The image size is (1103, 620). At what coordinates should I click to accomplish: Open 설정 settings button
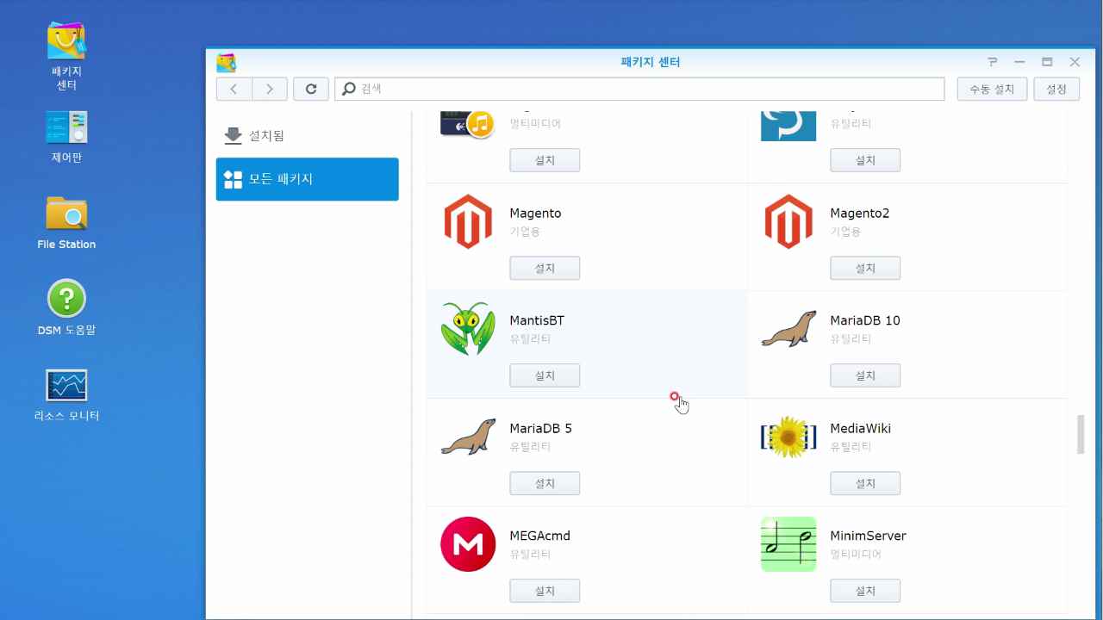point(1056,89)
